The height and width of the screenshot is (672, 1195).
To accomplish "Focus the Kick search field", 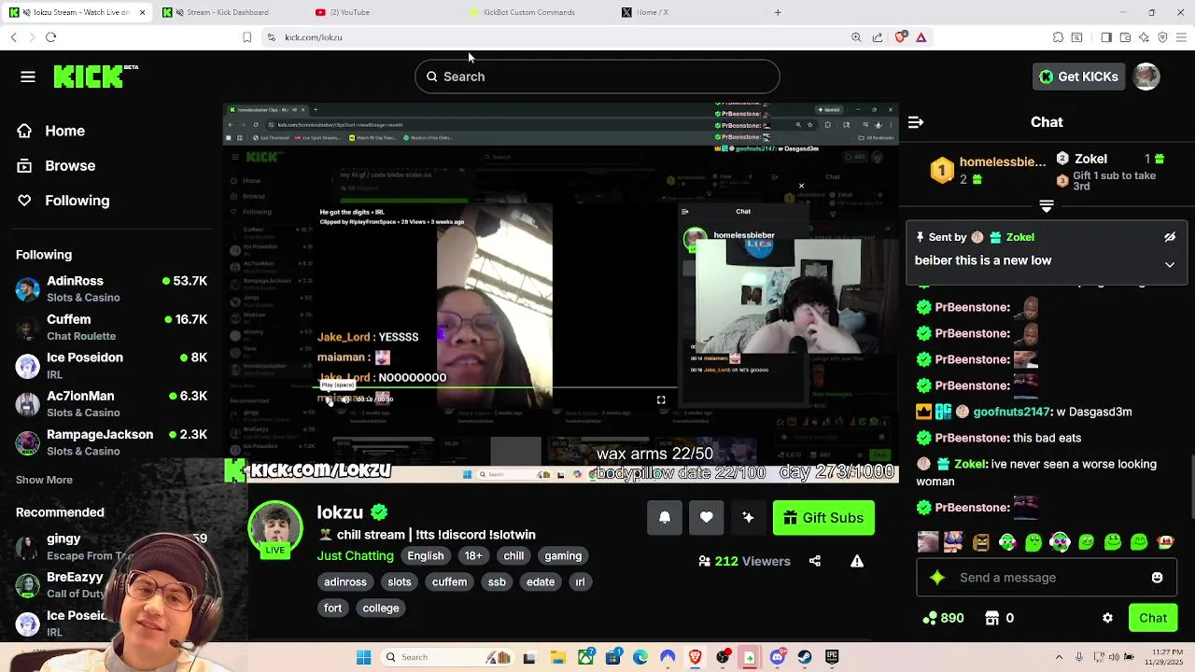I will click(x=597, y=77).
